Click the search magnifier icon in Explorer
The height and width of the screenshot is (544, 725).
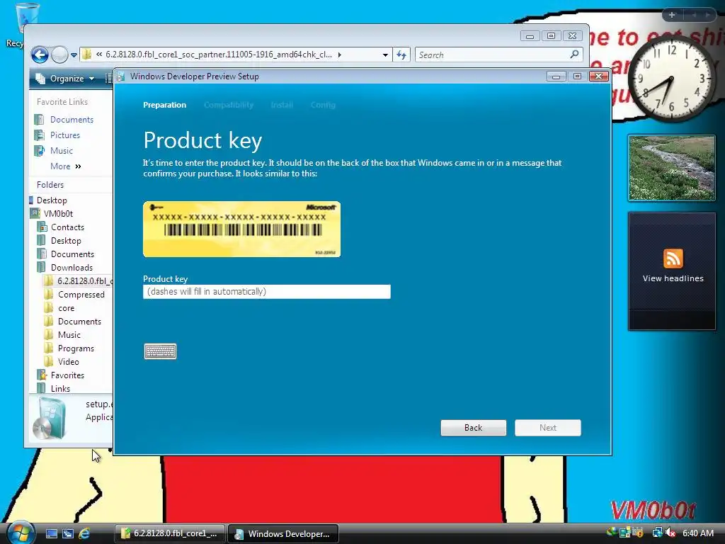coord(574,55)
